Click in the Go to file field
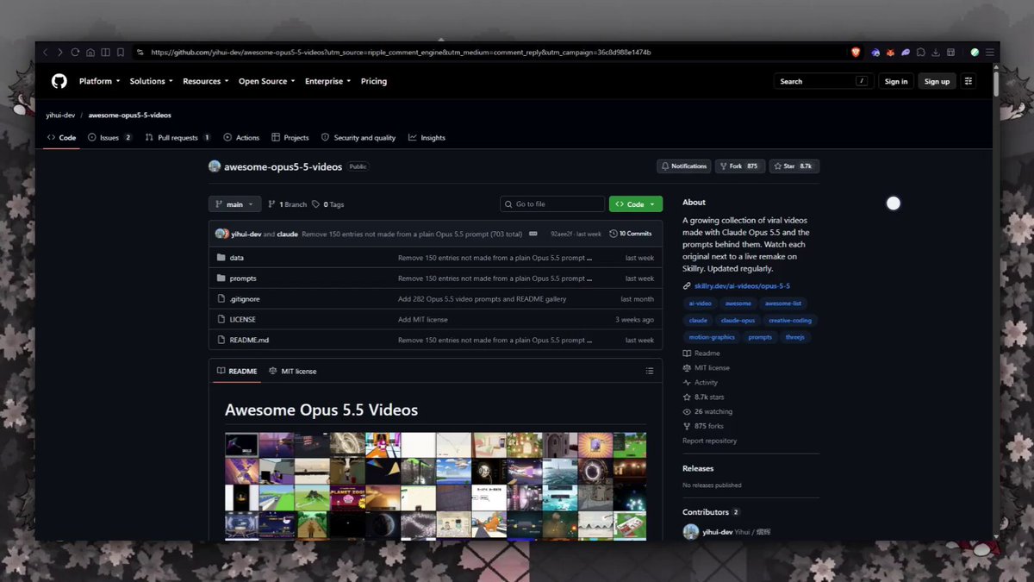 click(552, 204)
